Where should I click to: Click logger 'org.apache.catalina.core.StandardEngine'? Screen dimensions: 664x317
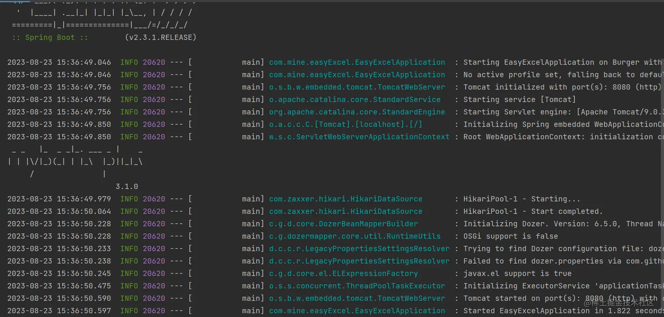pyautogui.click(x=357, y=112)
